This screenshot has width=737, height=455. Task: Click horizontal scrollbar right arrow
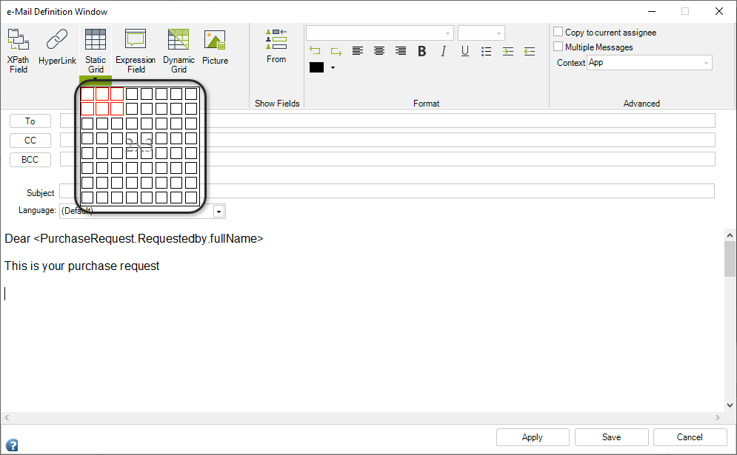717,417
